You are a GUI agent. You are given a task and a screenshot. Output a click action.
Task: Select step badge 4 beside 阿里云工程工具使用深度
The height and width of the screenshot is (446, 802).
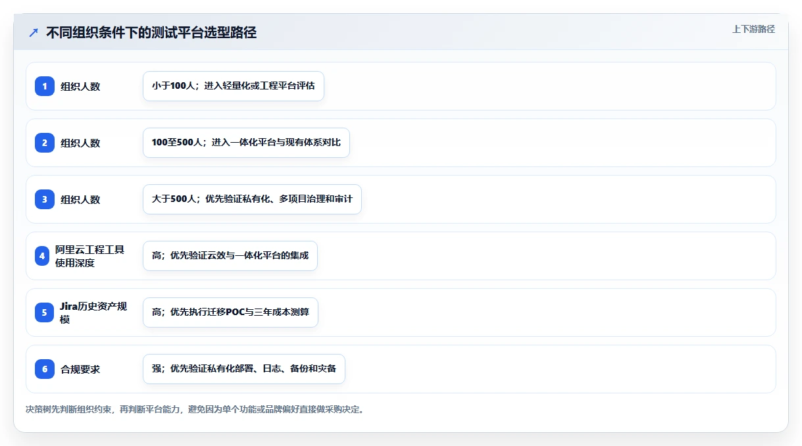point(42,256)
